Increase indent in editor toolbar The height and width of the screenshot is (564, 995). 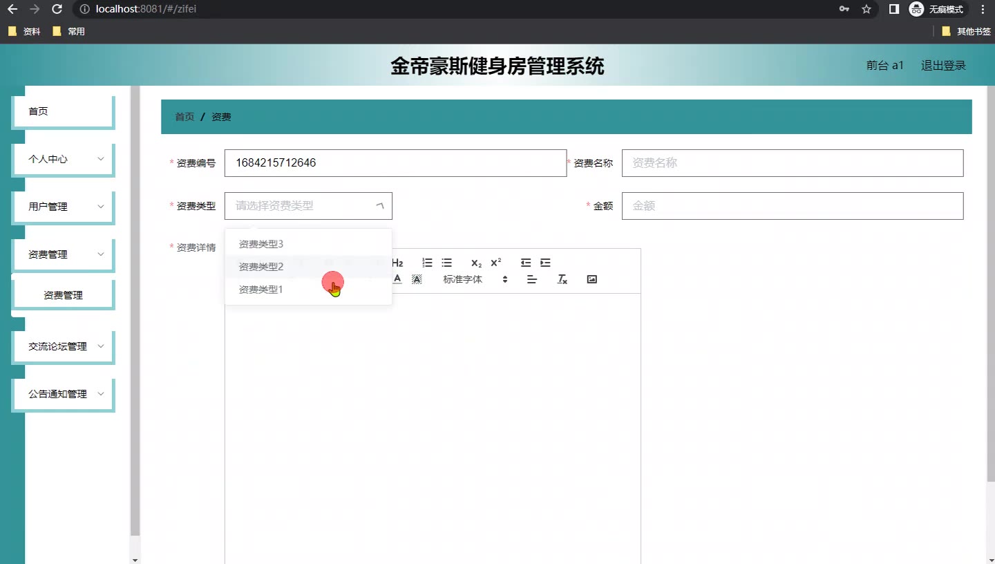545,263
